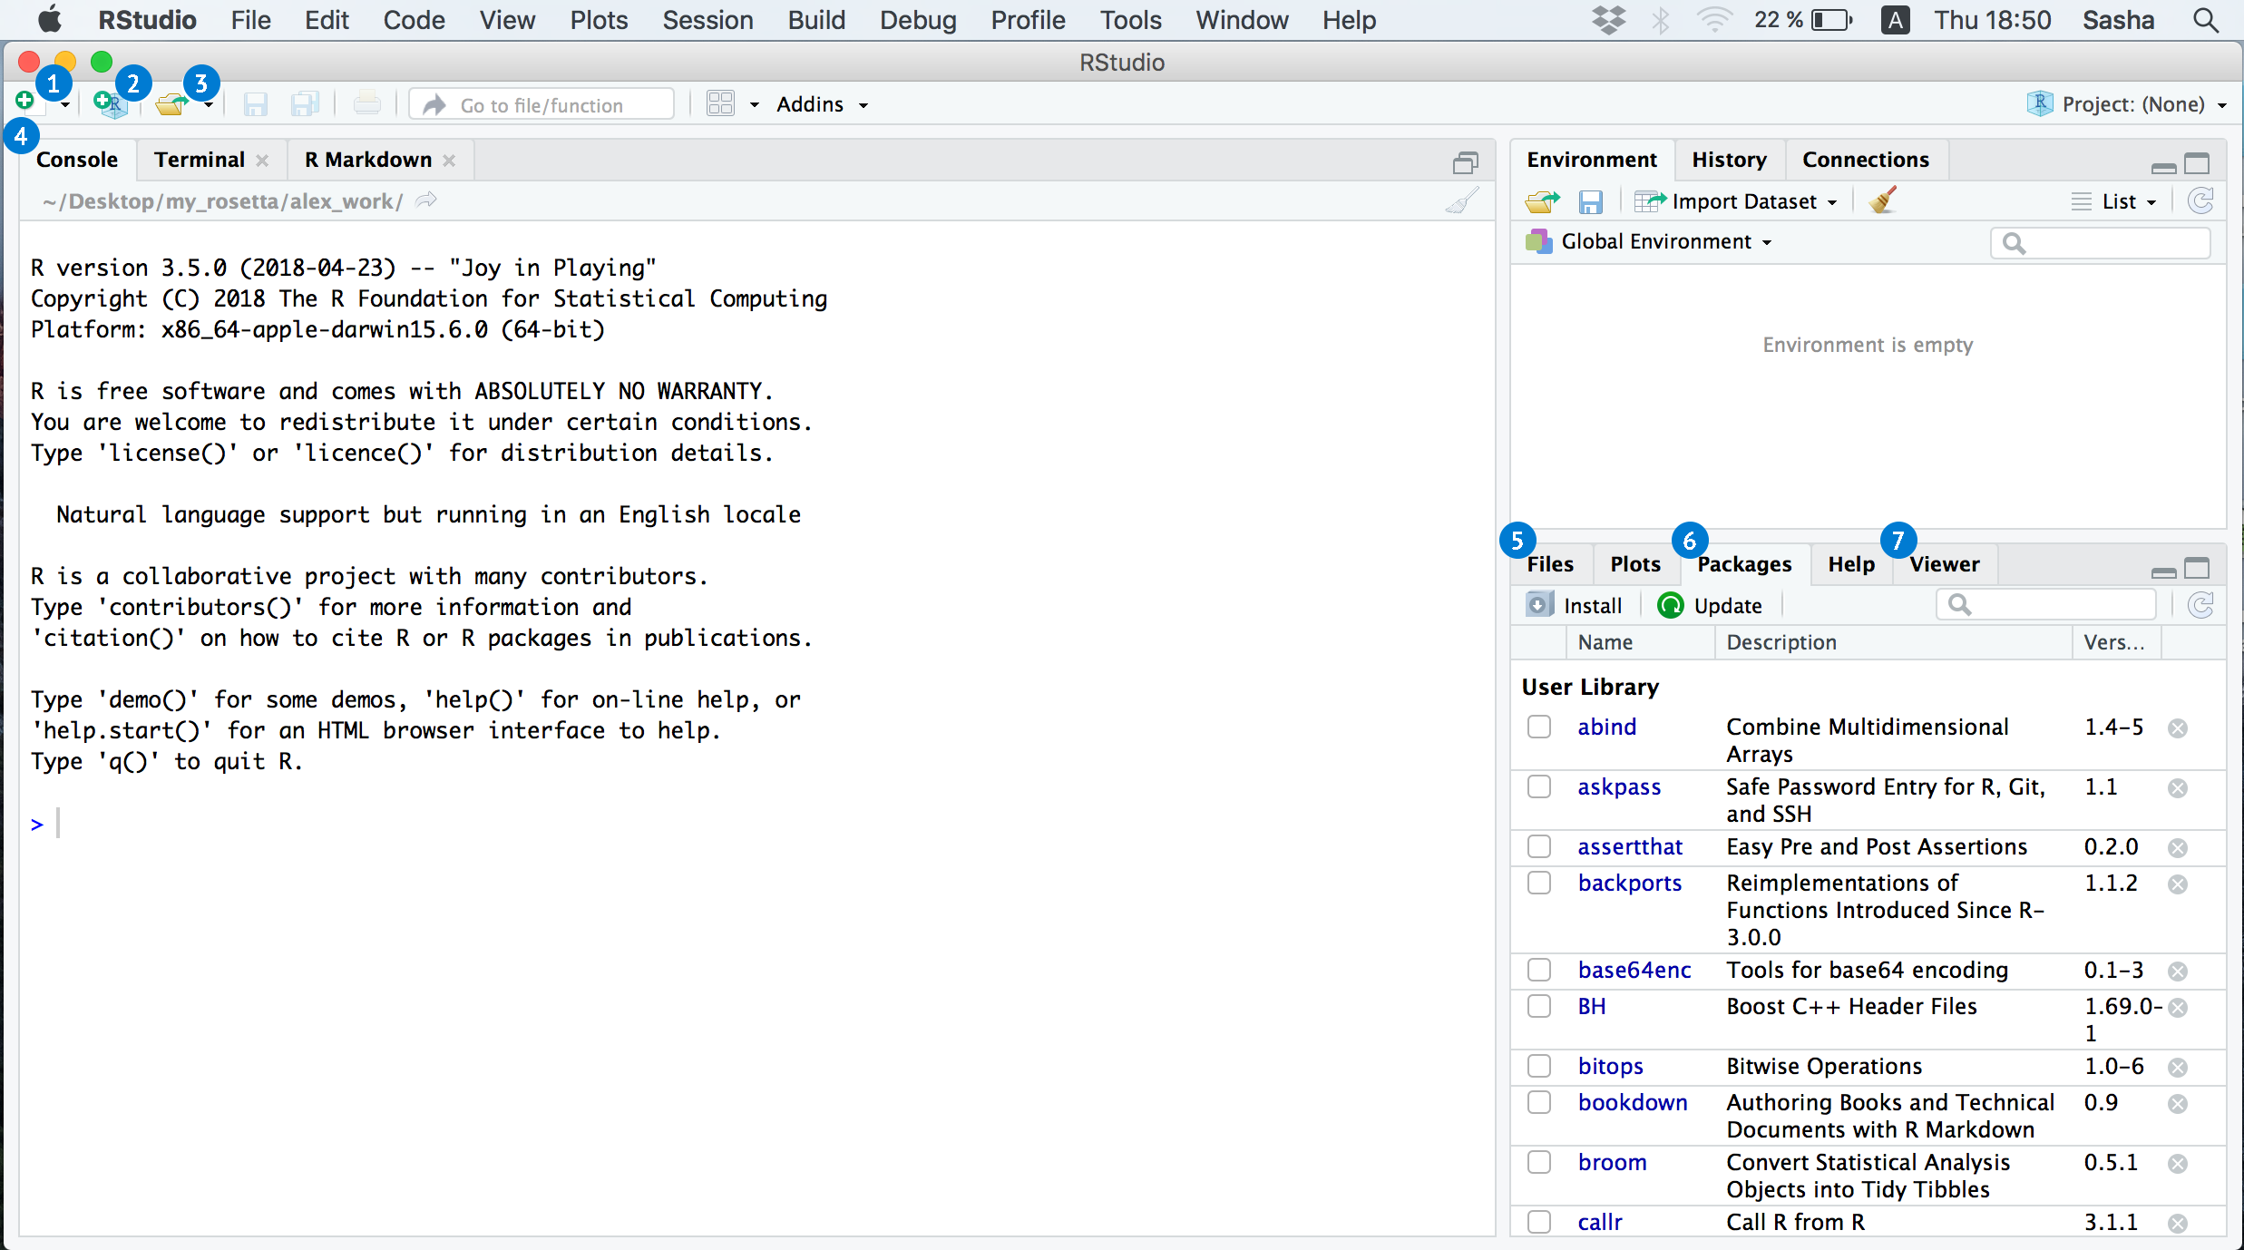Check the assertthat package checkbox
The width and height of the screenshot is (2244, 1250).
(x=1539, y=846)
